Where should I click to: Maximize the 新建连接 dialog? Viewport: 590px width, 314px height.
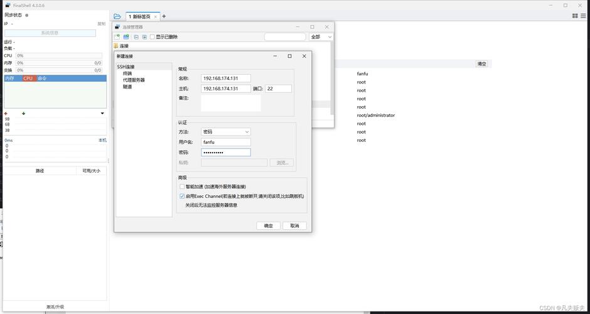pos(289,56)
